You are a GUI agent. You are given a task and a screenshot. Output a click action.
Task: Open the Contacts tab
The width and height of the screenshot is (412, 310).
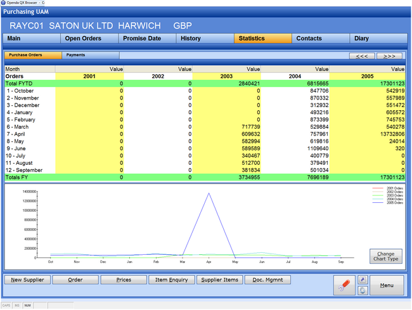pyautogui.click(x=321, y=39)
